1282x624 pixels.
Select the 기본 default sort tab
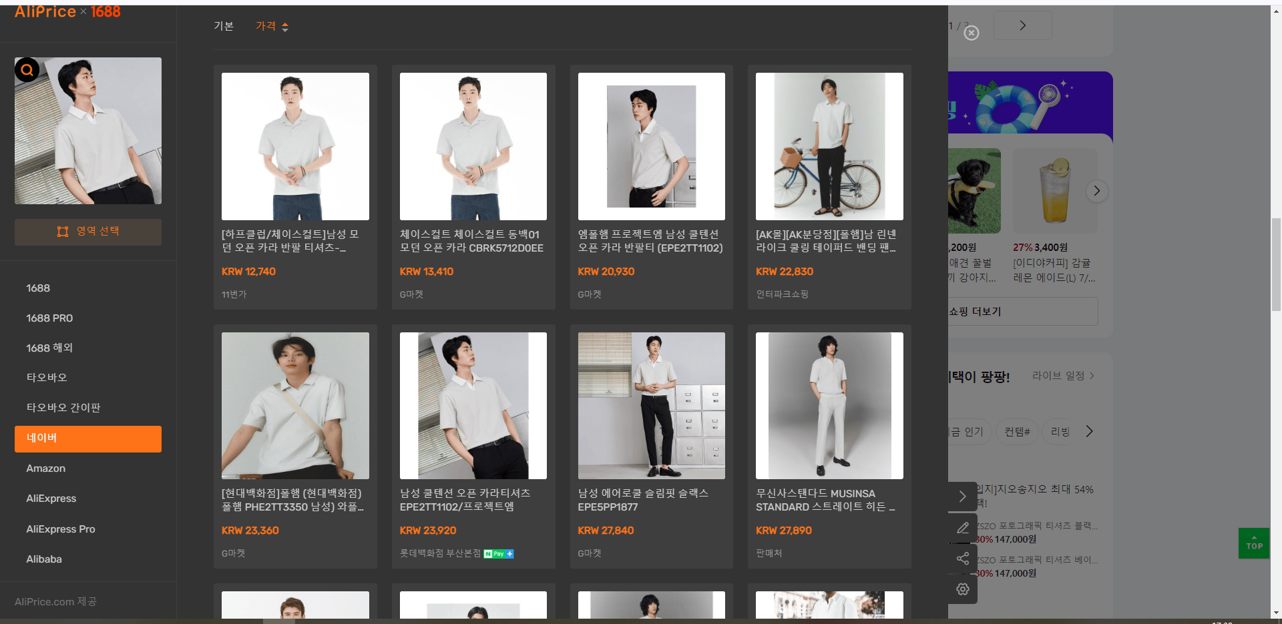click(x=224, y=26)
